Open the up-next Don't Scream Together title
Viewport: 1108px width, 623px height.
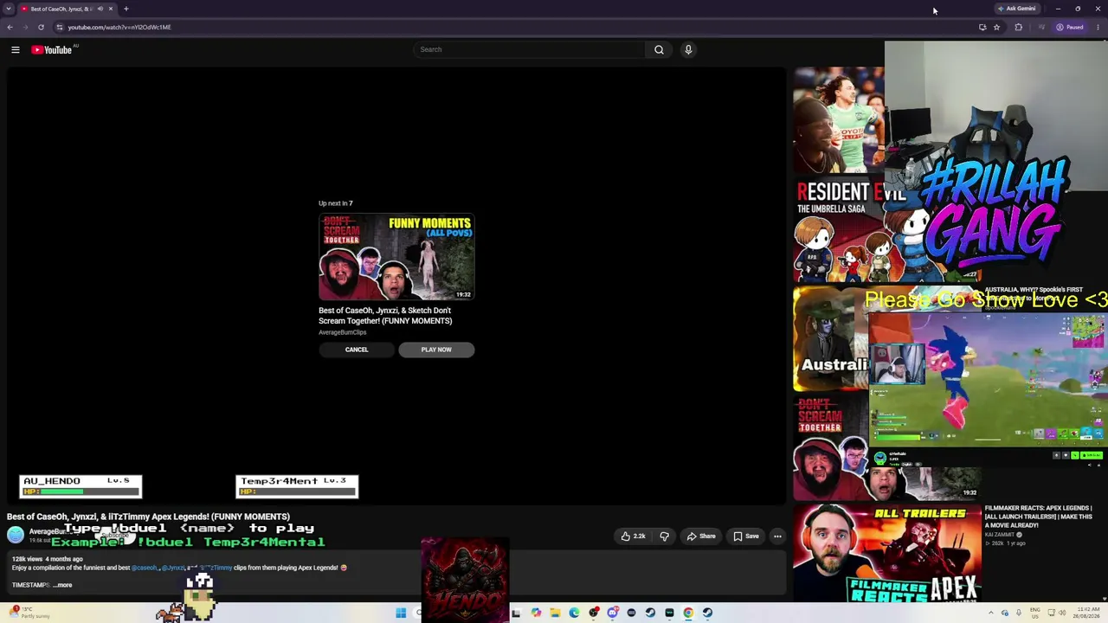point(385,316)
